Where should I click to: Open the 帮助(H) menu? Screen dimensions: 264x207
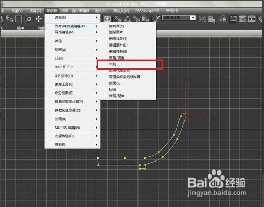[172, 10]
